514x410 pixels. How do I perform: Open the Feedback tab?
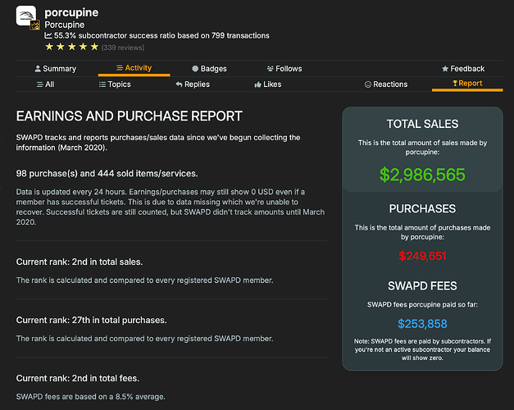(463, 69)
